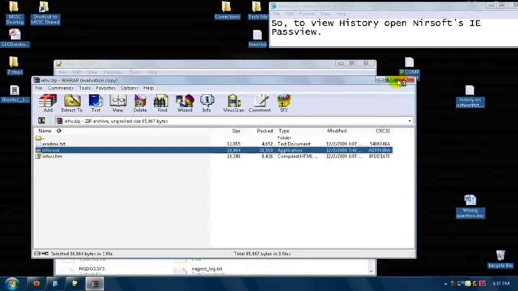Select the readme.txt file row
Viewport: 518px width, 291px height.
213,144
